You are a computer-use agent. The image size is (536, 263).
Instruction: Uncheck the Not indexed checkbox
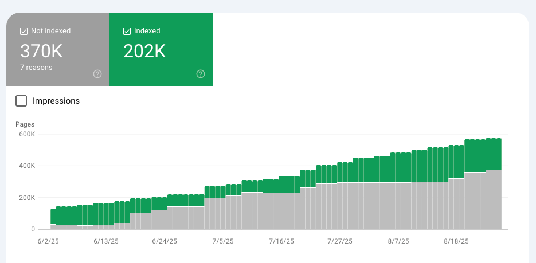pyautogui.click(x=24, y=31)
